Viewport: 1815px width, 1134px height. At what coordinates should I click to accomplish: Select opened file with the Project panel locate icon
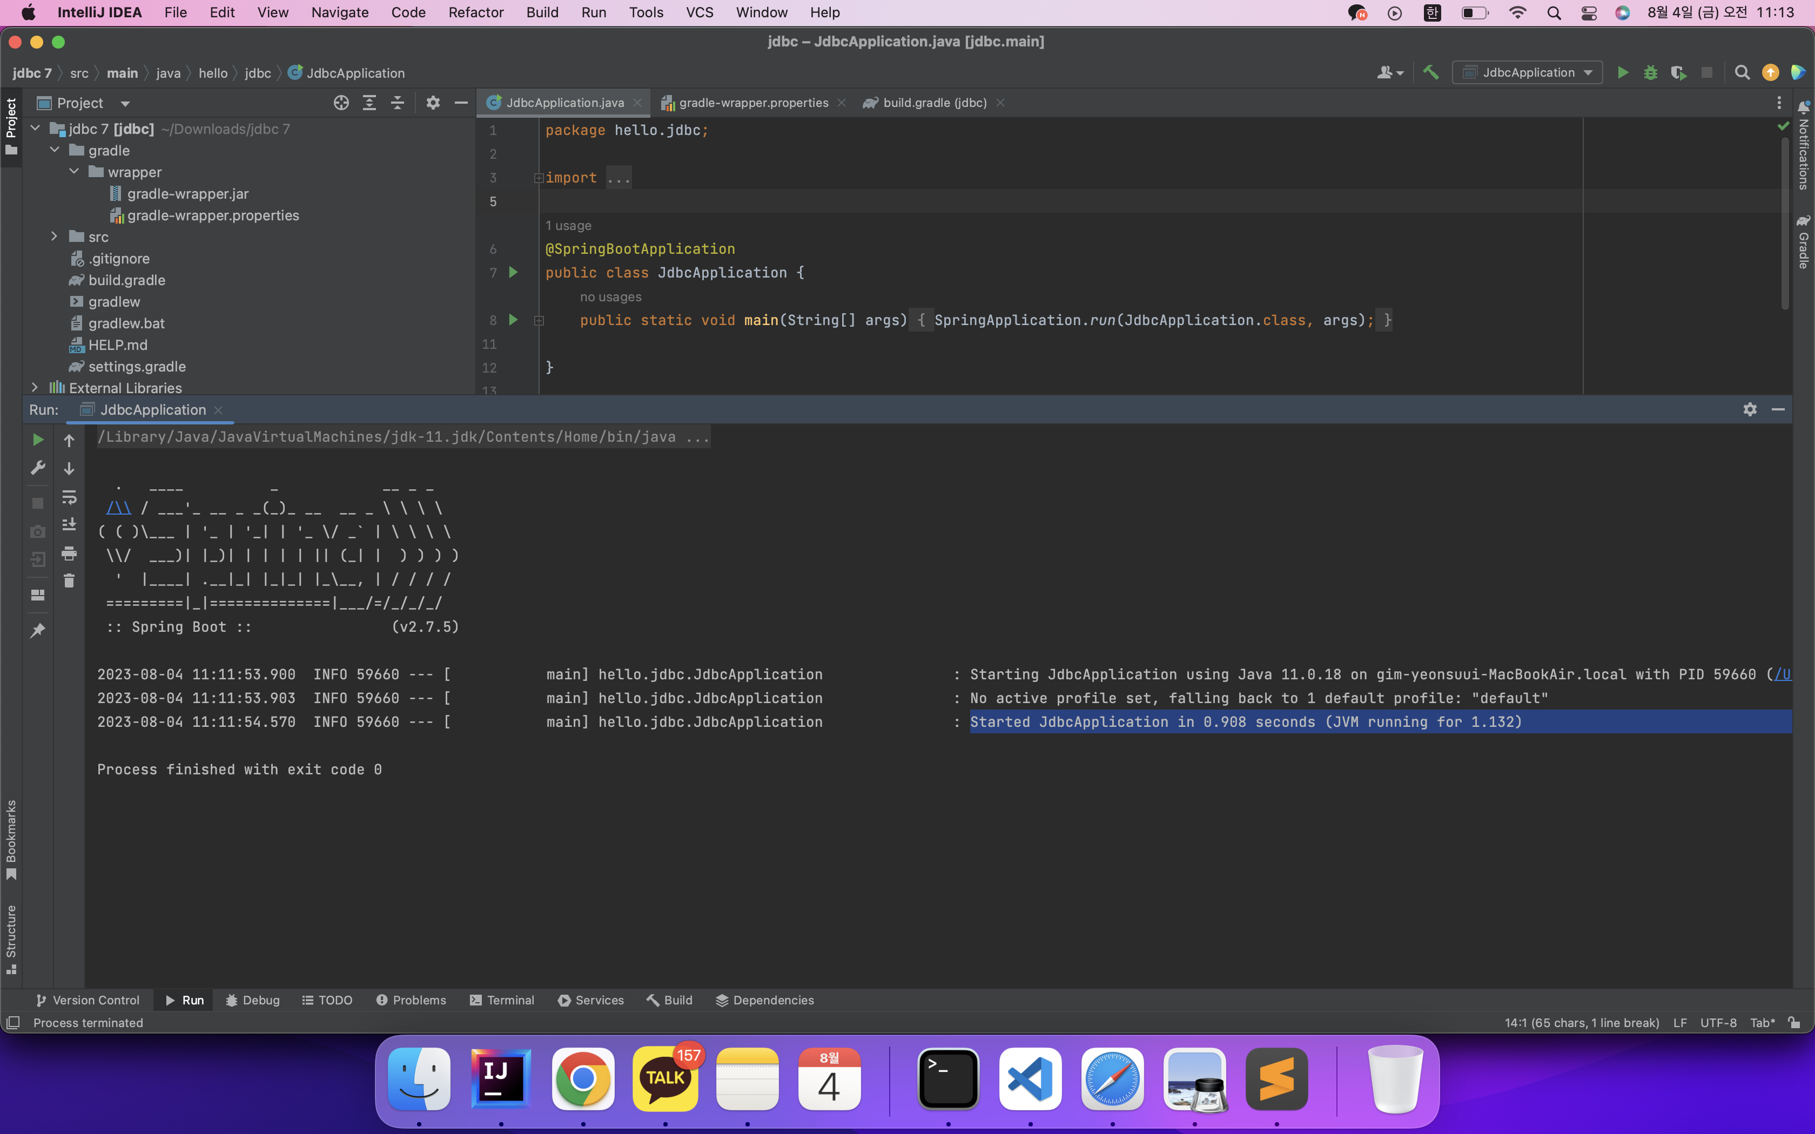[x=341, y=103]
